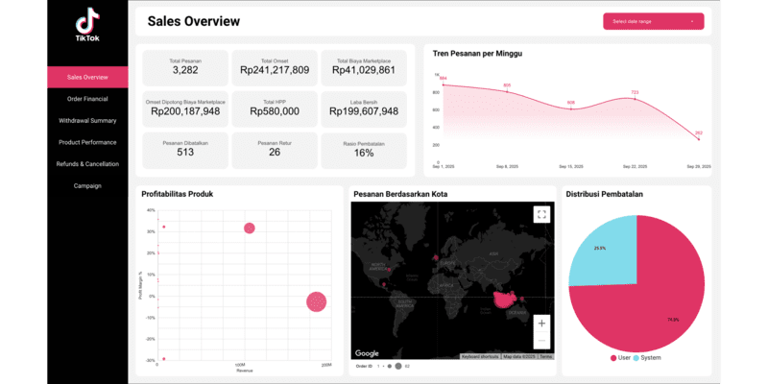Click the date range dropdown arrow

click(692, 21)
